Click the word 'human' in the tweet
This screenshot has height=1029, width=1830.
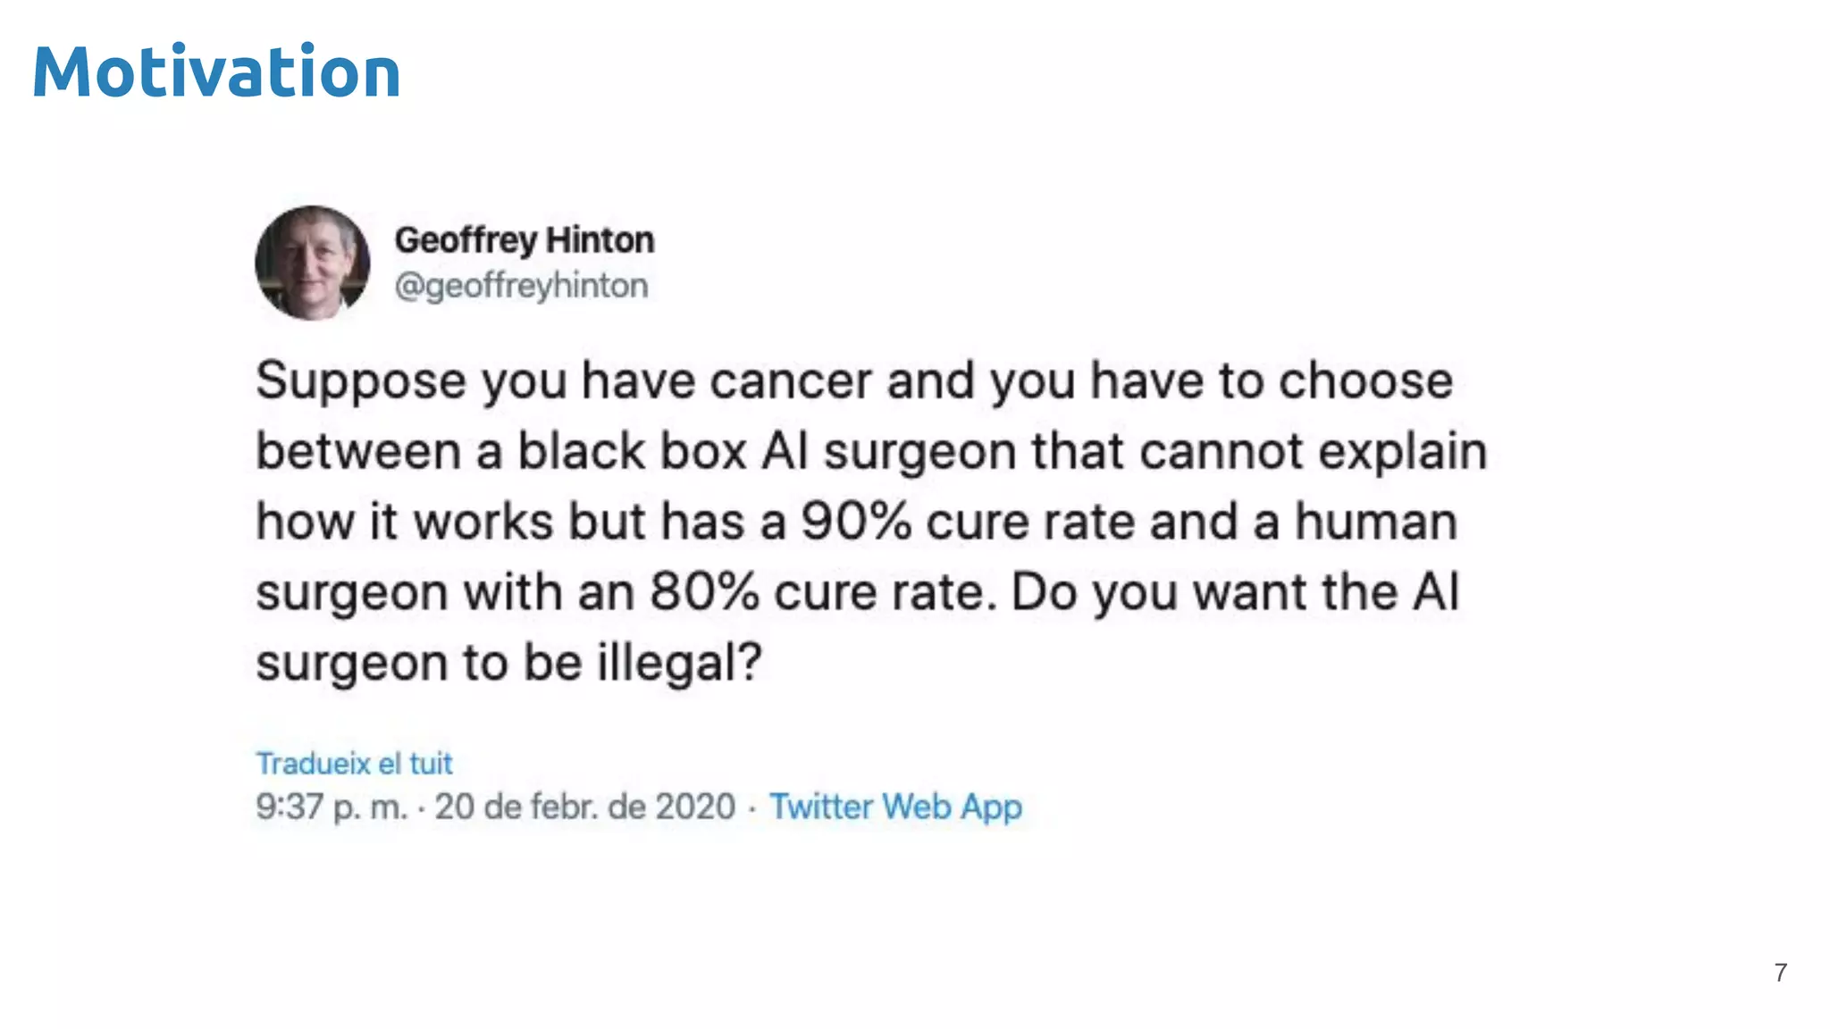click(1376, 522)
